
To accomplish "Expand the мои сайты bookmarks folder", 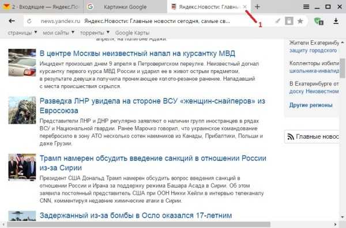I will tap(58, 33).
